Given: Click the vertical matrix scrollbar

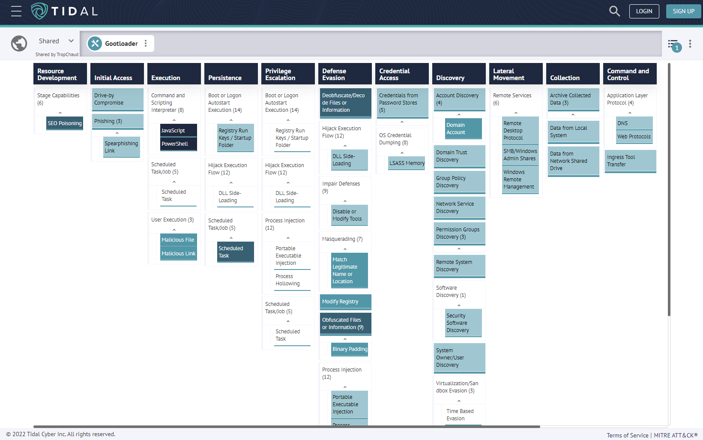Looking at the screenshot, I should click(x=669, y=189).
